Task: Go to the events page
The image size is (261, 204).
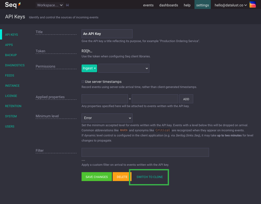Action: point(148,5)
